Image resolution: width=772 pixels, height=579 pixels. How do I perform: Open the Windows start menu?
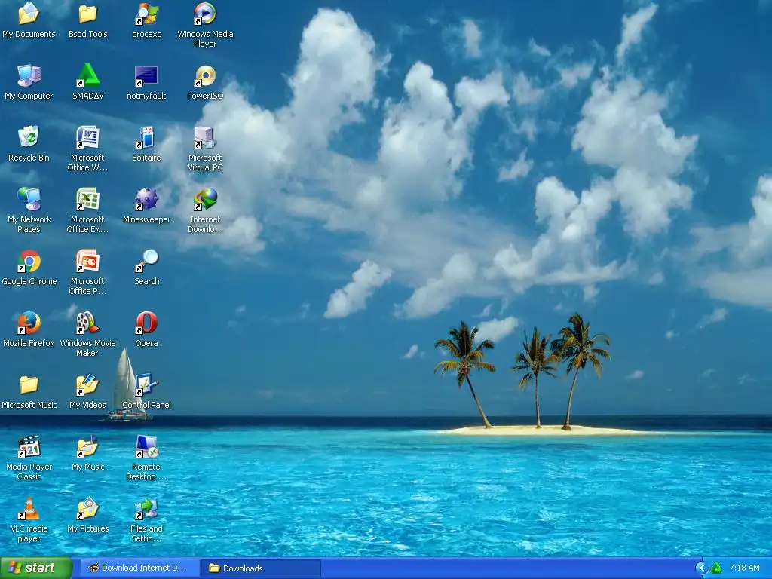tap(36, 568)
